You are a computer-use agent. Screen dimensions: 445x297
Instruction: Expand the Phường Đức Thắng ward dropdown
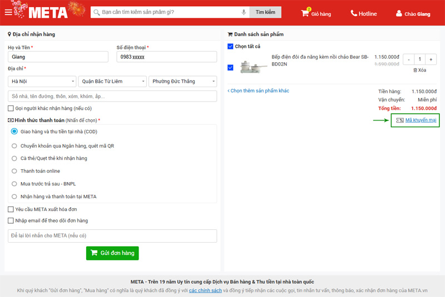[x=182, y=82]
